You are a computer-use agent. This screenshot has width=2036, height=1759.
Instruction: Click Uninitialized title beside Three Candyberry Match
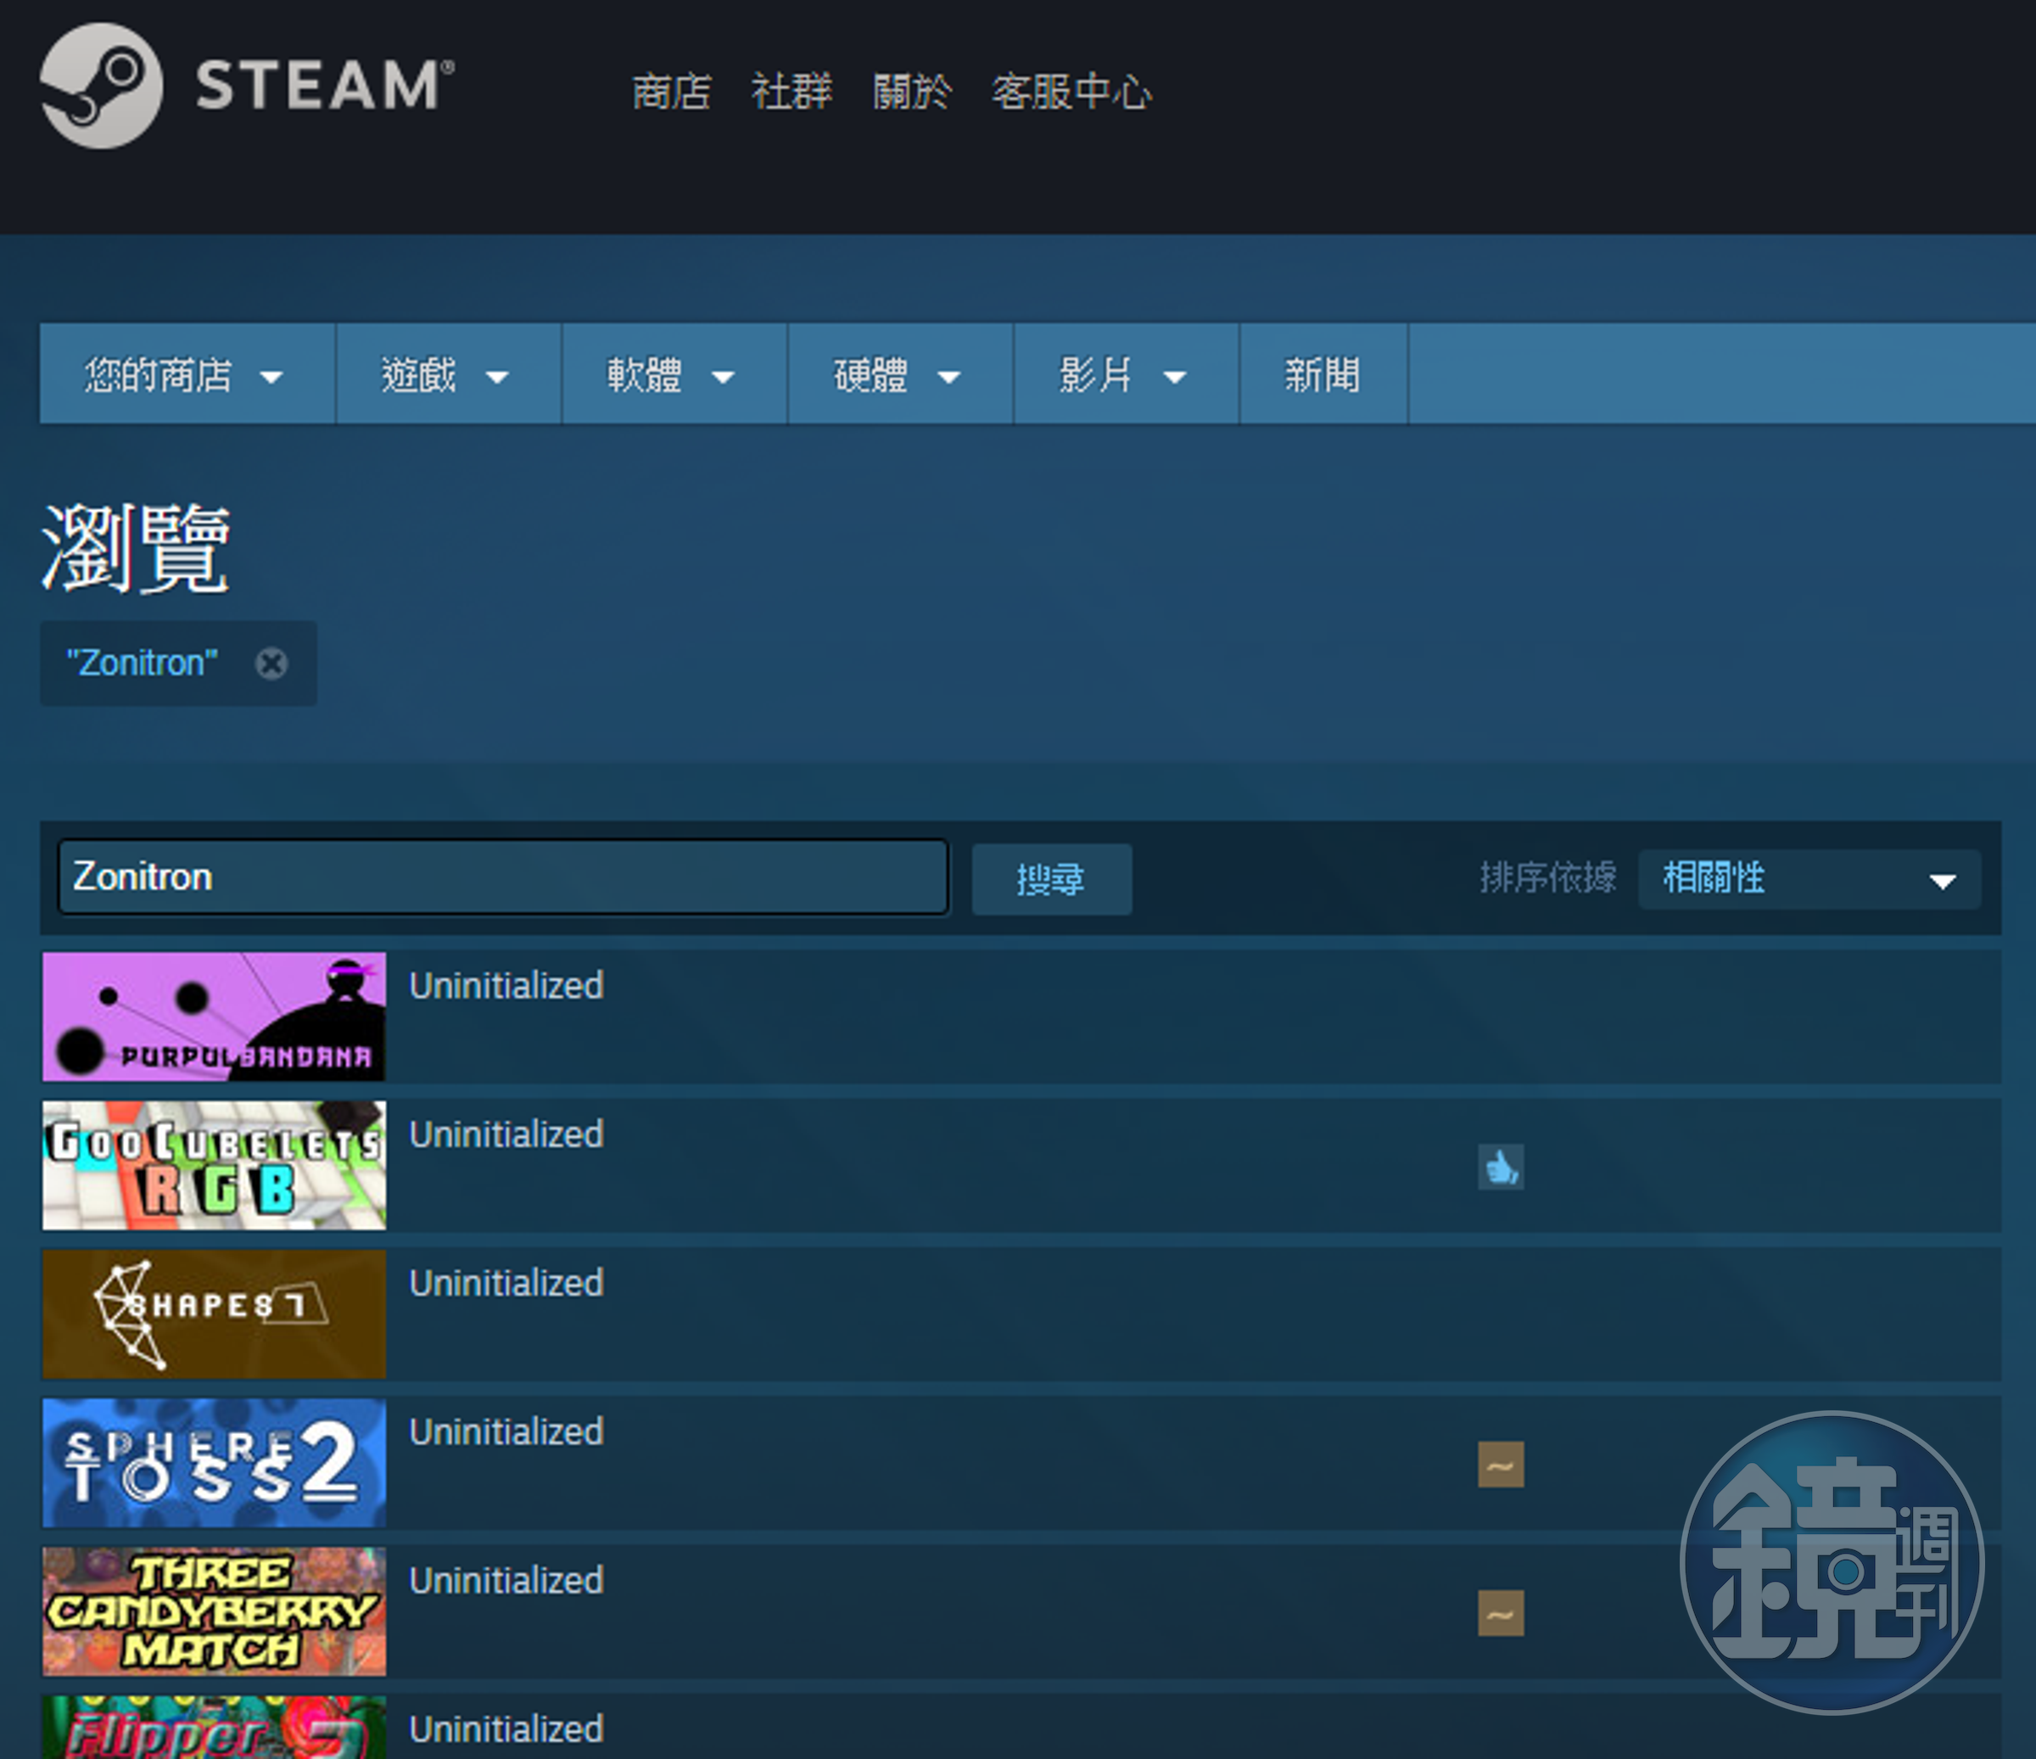[506, 1580]
